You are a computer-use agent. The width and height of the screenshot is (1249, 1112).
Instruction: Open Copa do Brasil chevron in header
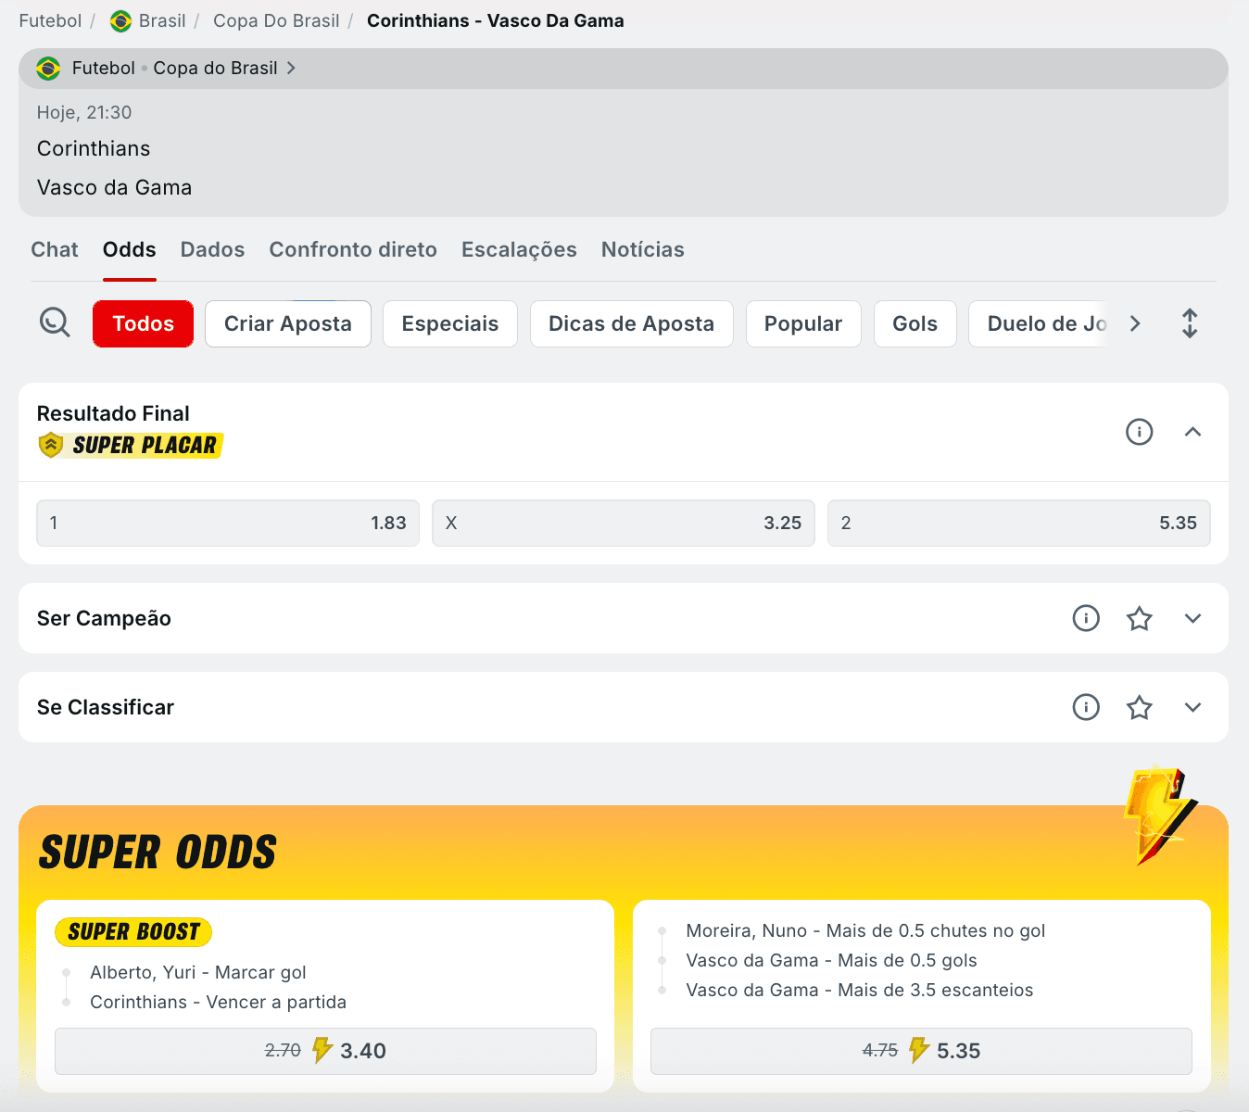click(x=291, y=68)
